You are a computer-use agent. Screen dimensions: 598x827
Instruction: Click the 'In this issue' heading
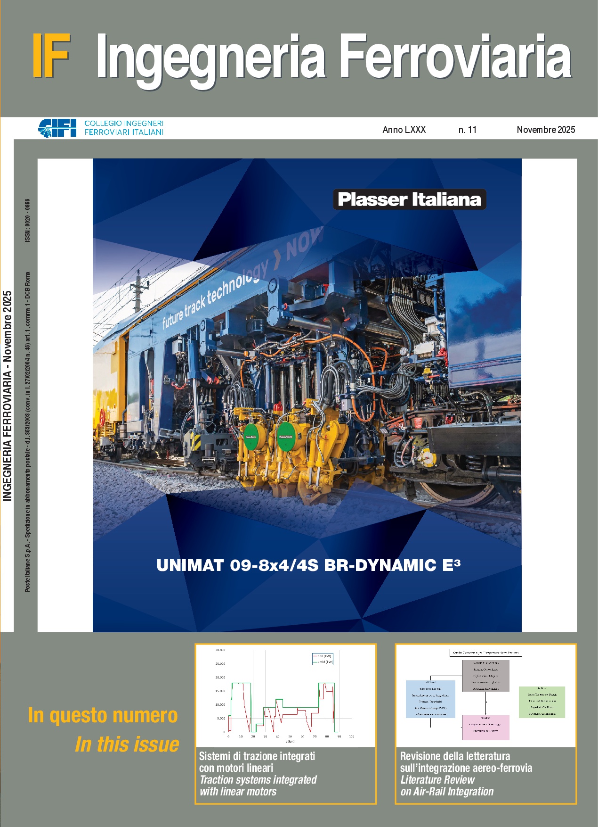pyautogui.click(x=127, y=744)
